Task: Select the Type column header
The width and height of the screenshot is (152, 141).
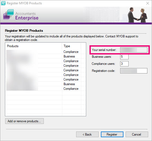Action: 72,46
